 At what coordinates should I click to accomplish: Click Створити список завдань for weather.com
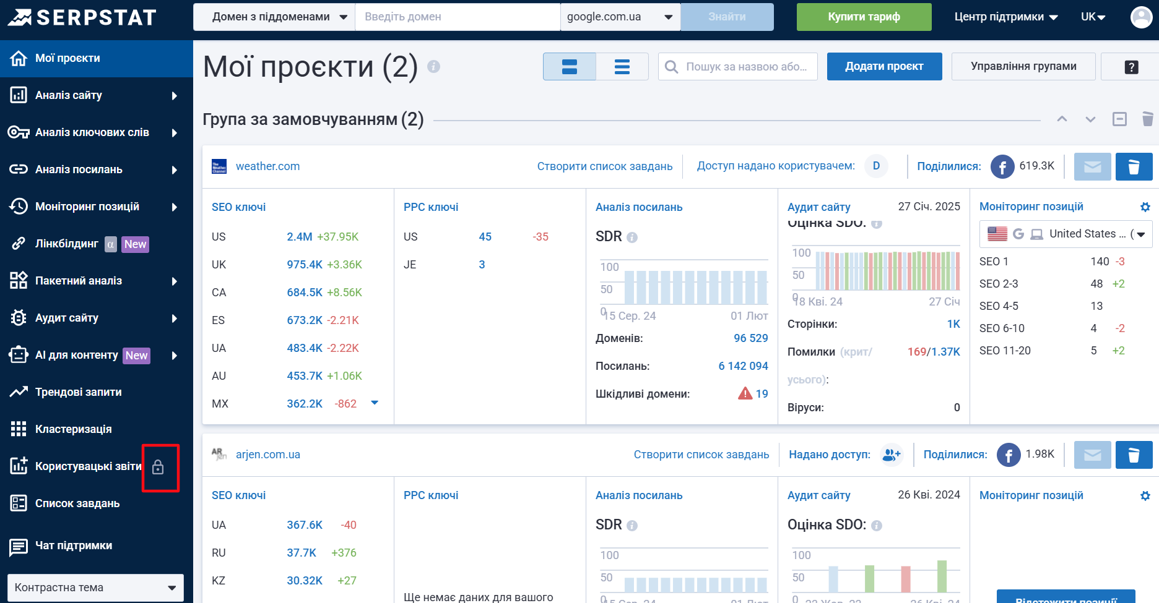click(x=604, y=166)
